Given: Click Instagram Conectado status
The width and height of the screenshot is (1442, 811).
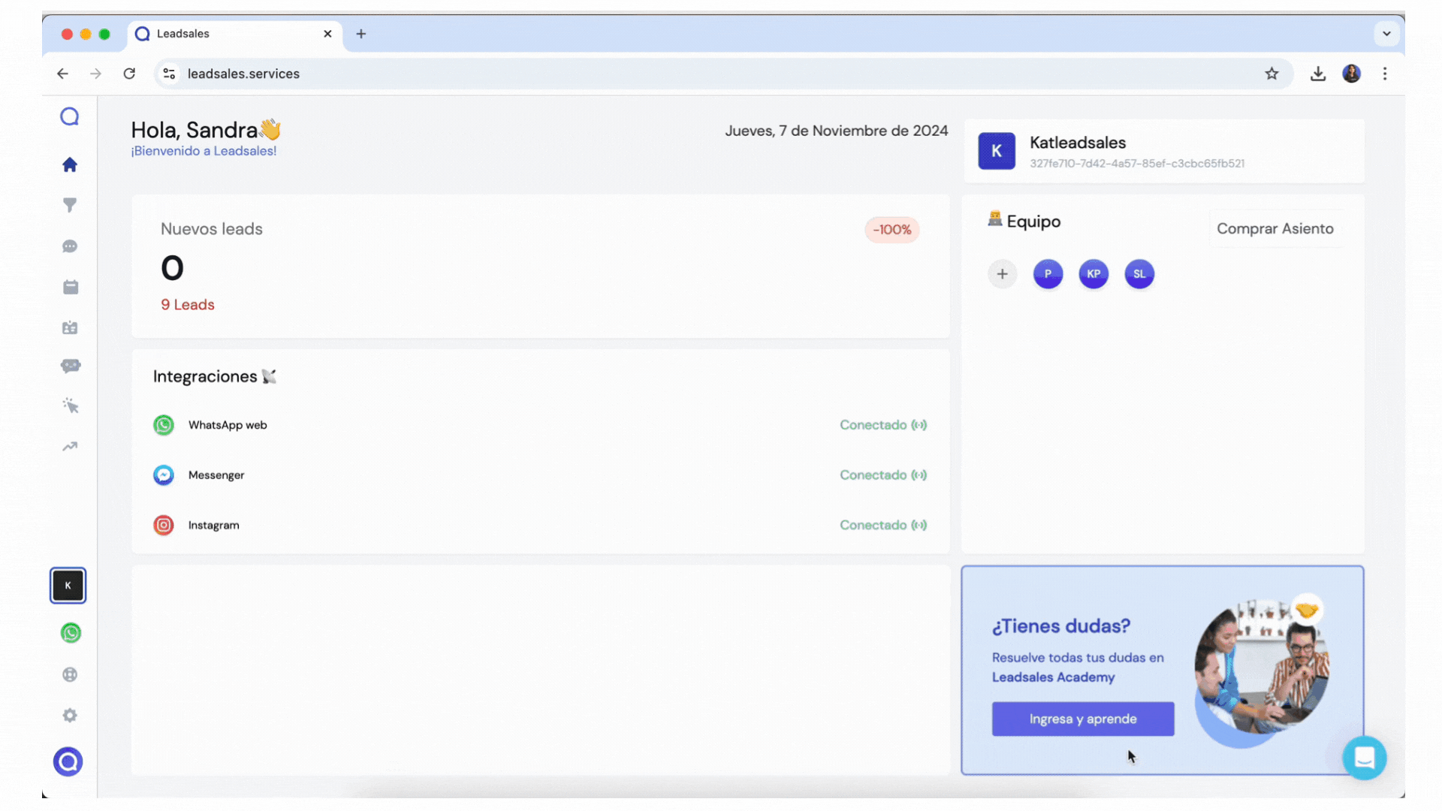Looking at the screenshot, I should [883, 525].
